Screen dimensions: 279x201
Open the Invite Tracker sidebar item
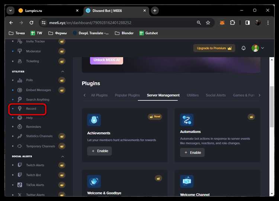35,41
